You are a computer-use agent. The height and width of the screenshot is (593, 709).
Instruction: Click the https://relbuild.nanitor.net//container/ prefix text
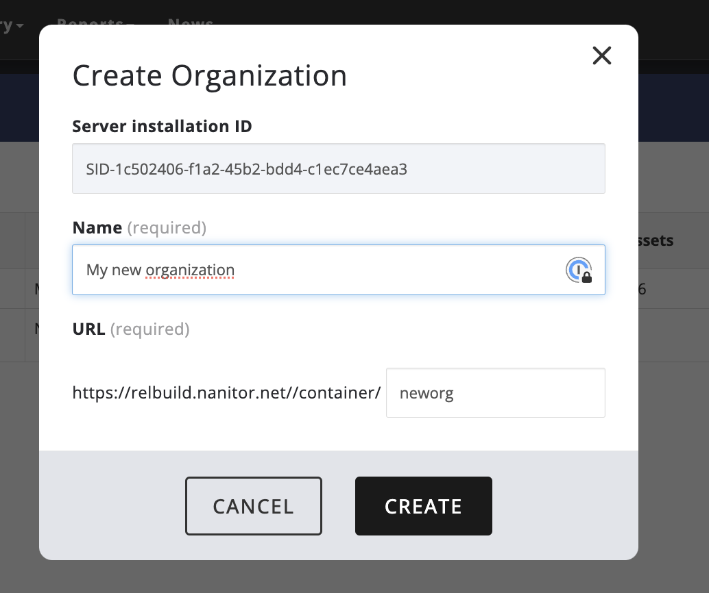tap(226, 393)
